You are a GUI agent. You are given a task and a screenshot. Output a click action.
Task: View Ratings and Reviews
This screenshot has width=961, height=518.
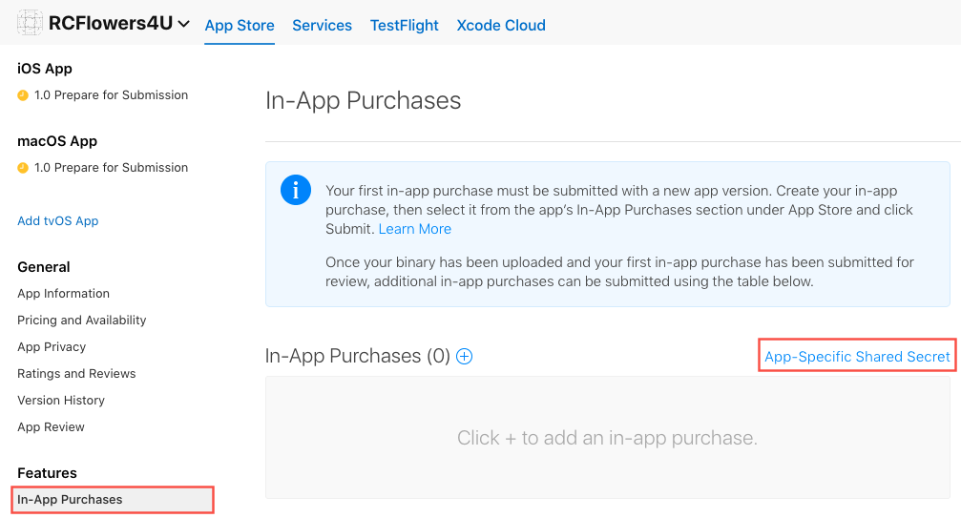[x=76, y=374]
